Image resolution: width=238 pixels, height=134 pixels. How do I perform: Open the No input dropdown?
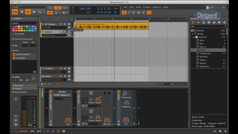[24, 85]
